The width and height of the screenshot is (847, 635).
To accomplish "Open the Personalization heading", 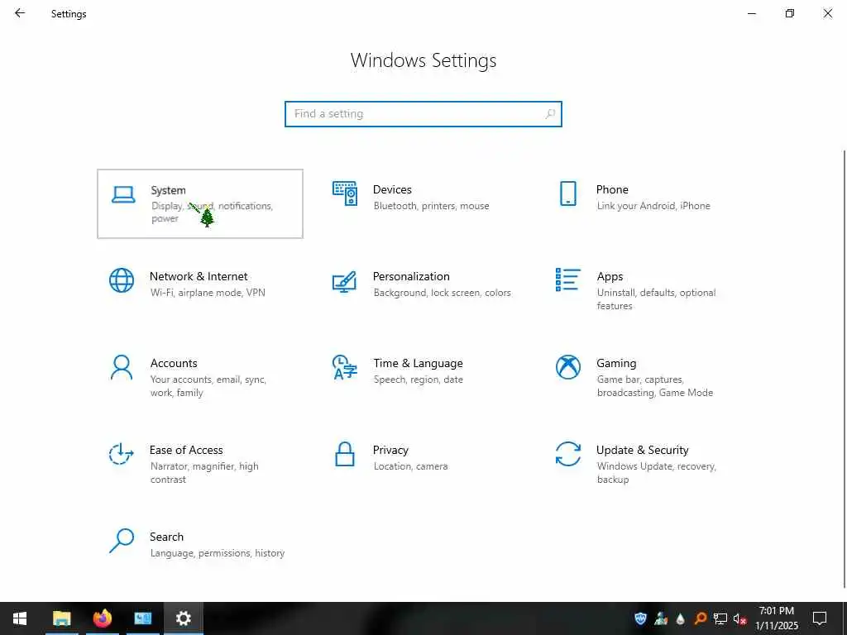I will 411,276.
